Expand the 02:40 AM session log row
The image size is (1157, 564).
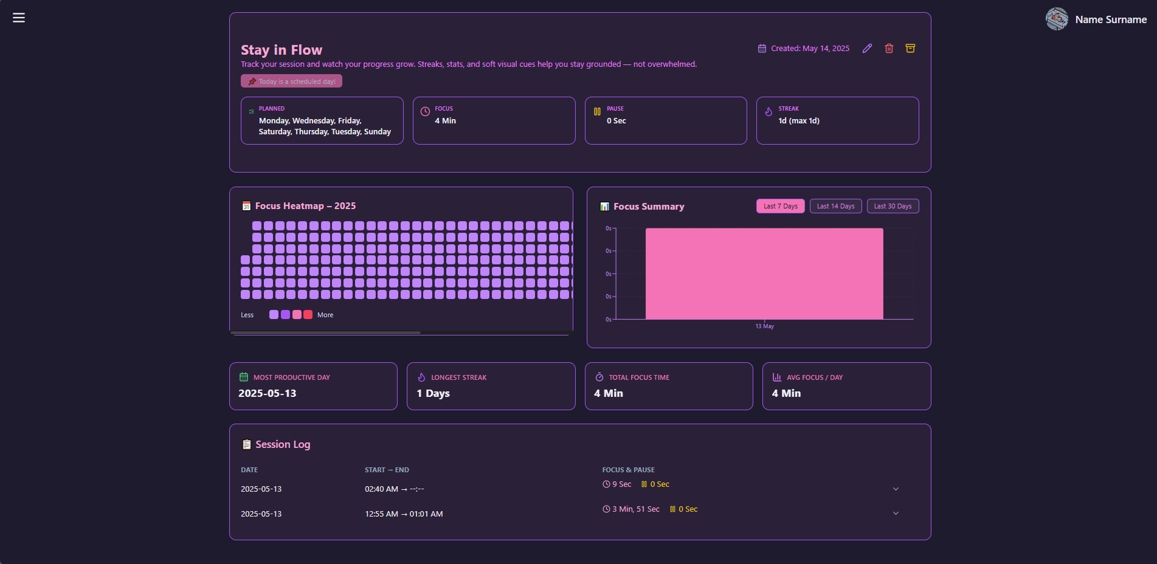click(895, 489)
